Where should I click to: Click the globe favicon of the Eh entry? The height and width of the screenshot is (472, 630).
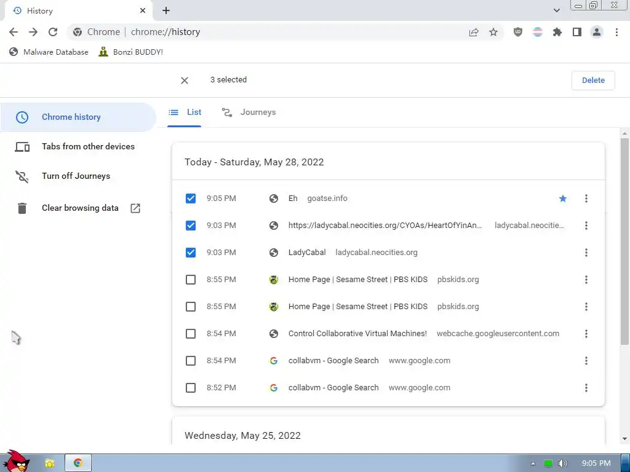coord(274,199)
